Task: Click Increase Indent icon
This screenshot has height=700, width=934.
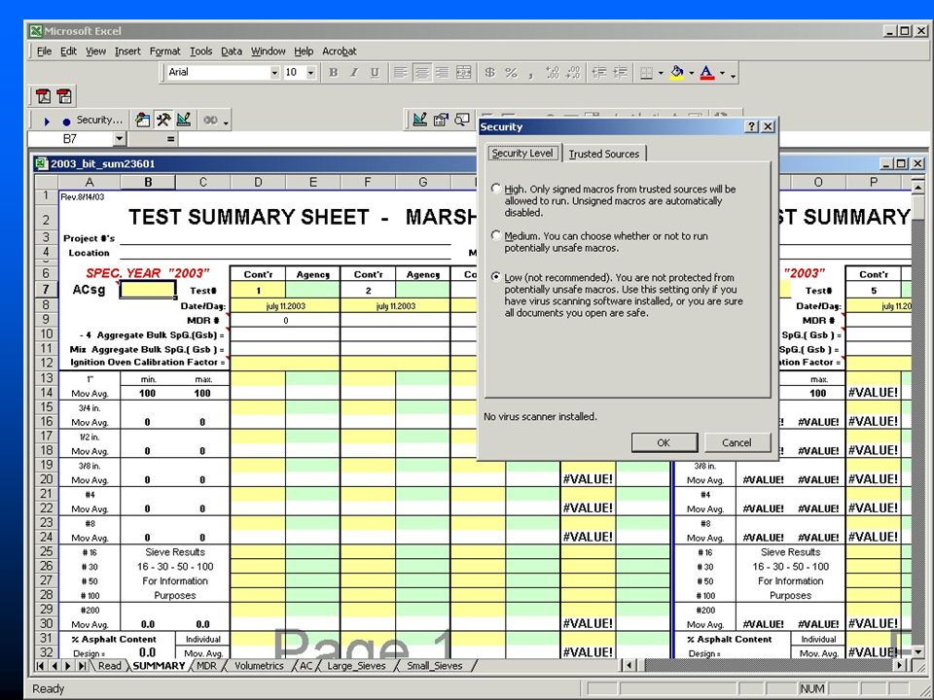Action: click(x=620, y=73)
